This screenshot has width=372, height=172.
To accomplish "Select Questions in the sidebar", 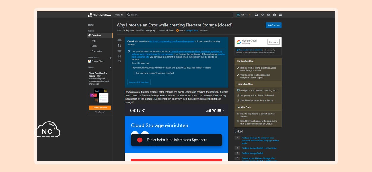I will [x=100, y=35].
